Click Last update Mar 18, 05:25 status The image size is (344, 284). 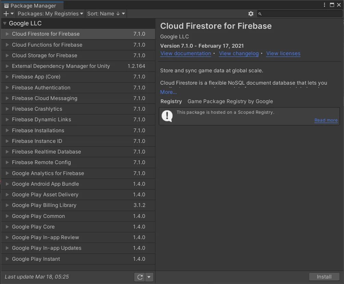click(37, 277)
